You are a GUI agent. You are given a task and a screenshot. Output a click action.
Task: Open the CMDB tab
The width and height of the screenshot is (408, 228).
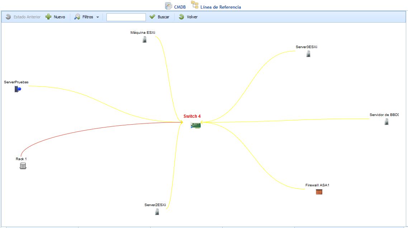pos(180,7)
